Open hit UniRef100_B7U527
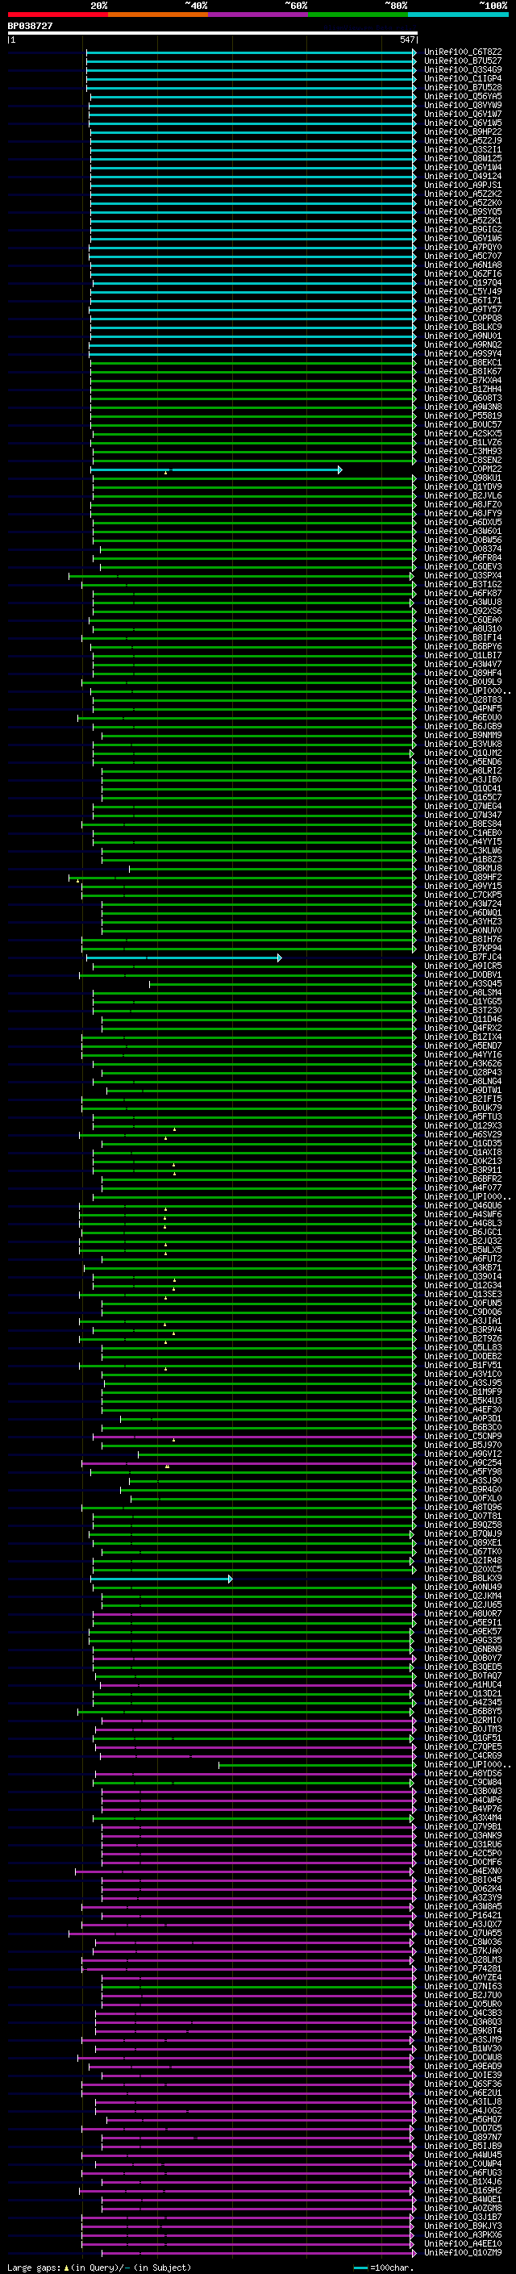The width and height of the screenshot is (516, 2274). pos(462,61)
